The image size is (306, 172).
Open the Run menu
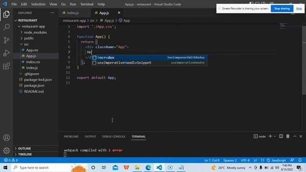[73, 4]
